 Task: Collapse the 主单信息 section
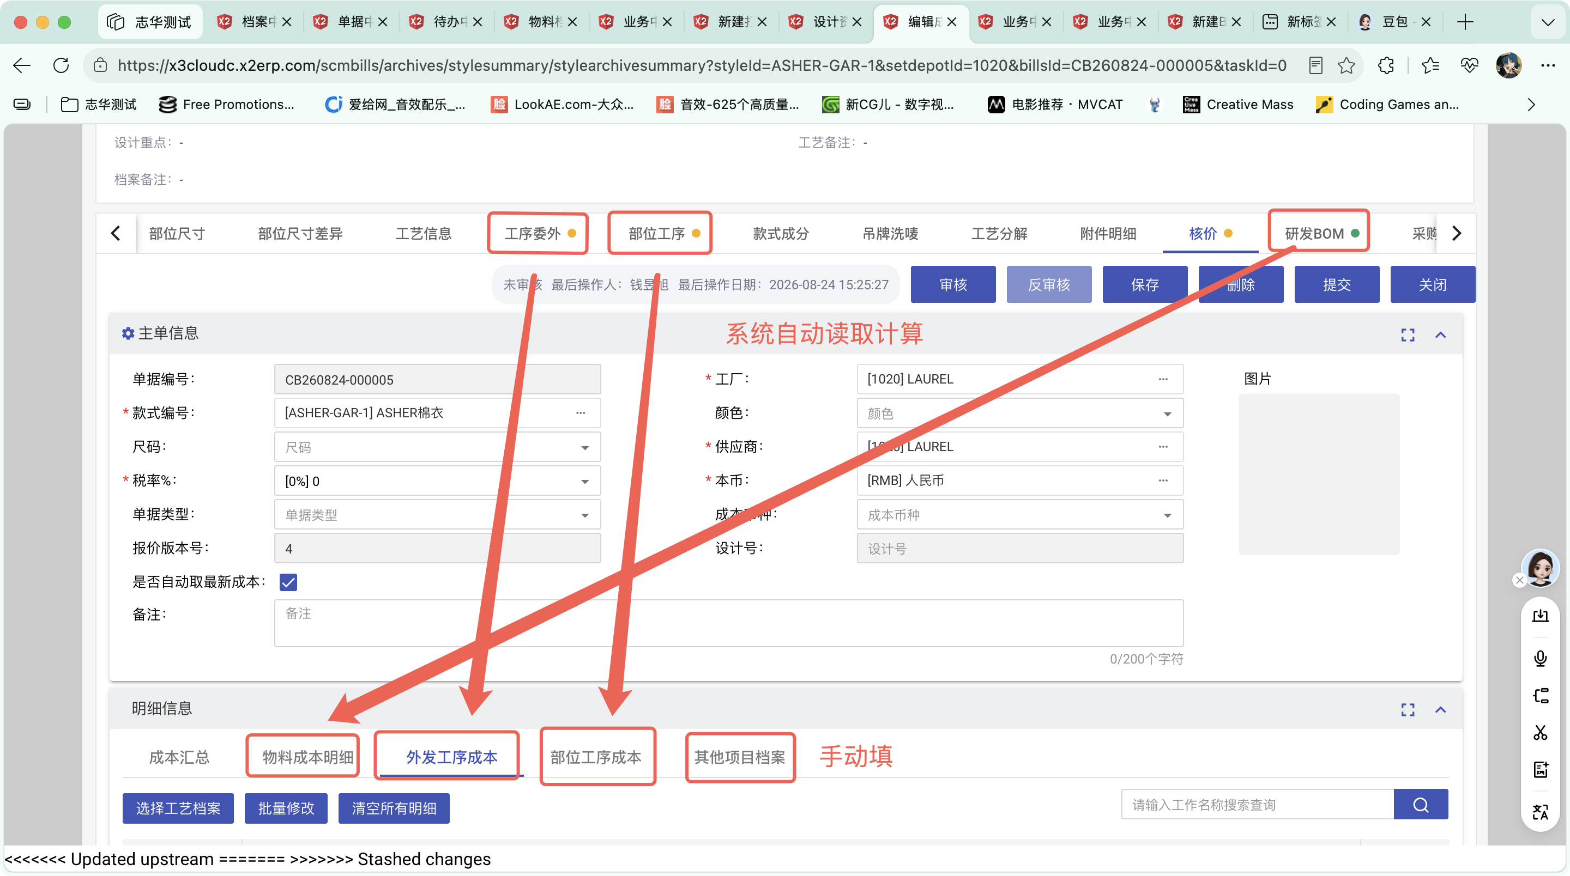(x=1440, y=335)
